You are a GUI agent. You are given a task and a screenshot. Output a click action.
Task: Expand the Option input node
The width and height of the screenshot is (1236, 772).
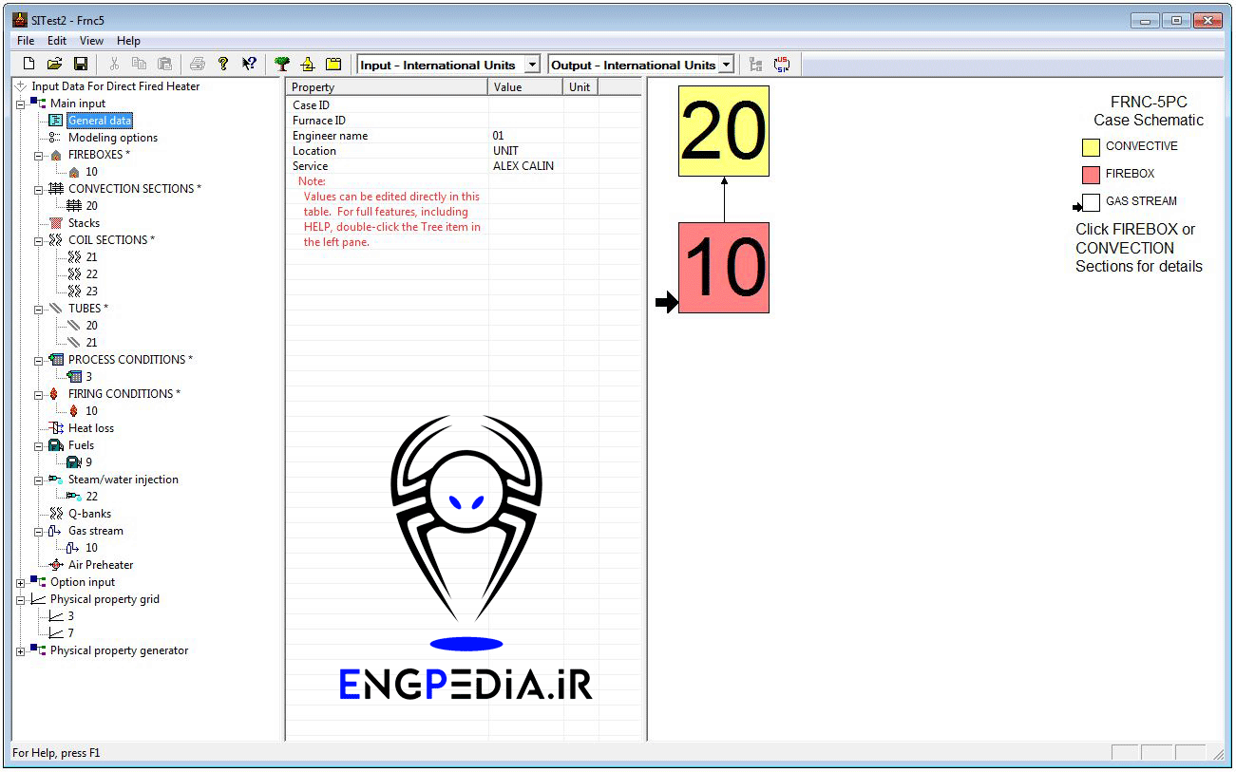tap(21, 582)
